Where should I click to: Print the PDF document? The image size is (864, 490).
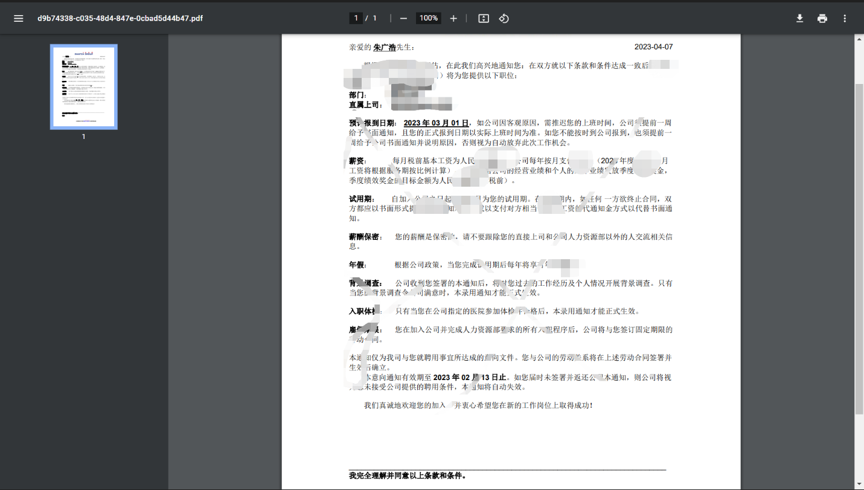(x=822, y=18)
